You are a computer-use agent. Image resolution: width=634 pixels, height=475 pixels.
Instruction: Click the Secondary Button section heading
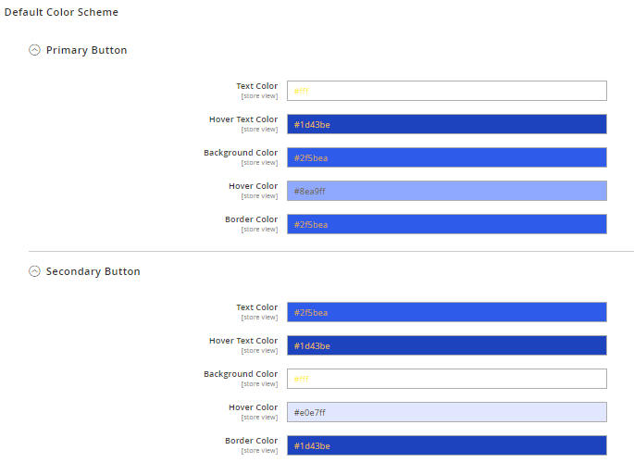click(x=93, y=271)
